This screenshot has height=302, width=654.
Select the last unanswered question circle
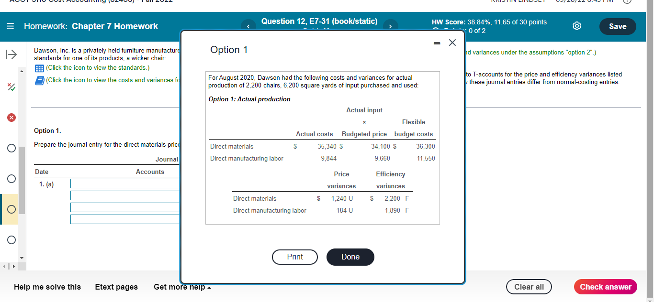(11, 239)
